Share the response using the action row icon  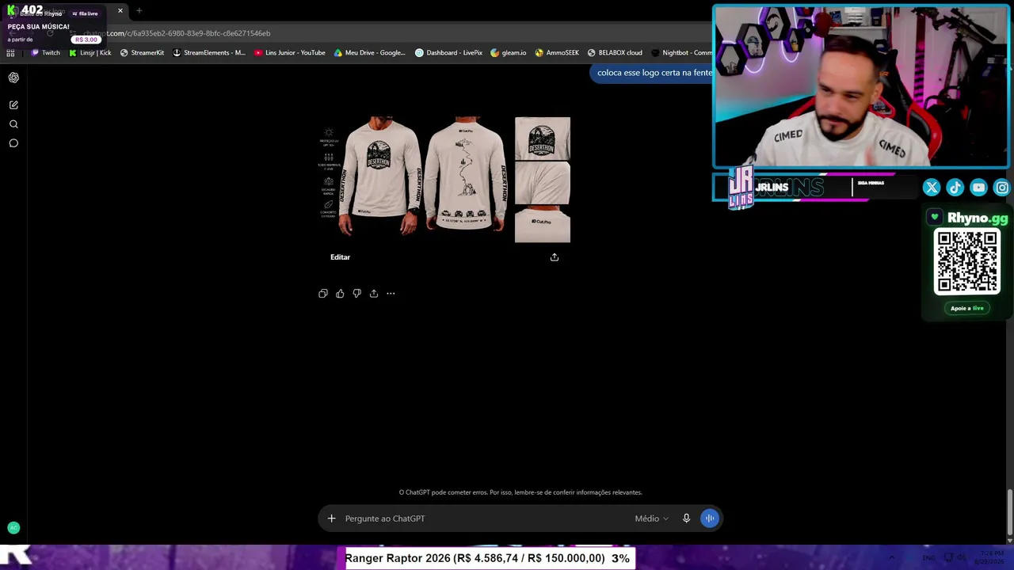click(x=374, y=294)
